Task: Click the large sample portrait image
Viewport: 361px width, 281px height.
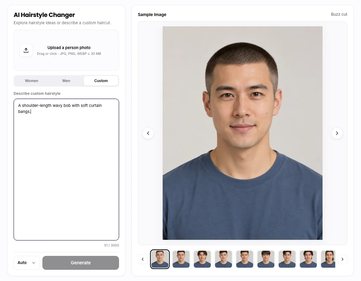Action: pos(242,133)
